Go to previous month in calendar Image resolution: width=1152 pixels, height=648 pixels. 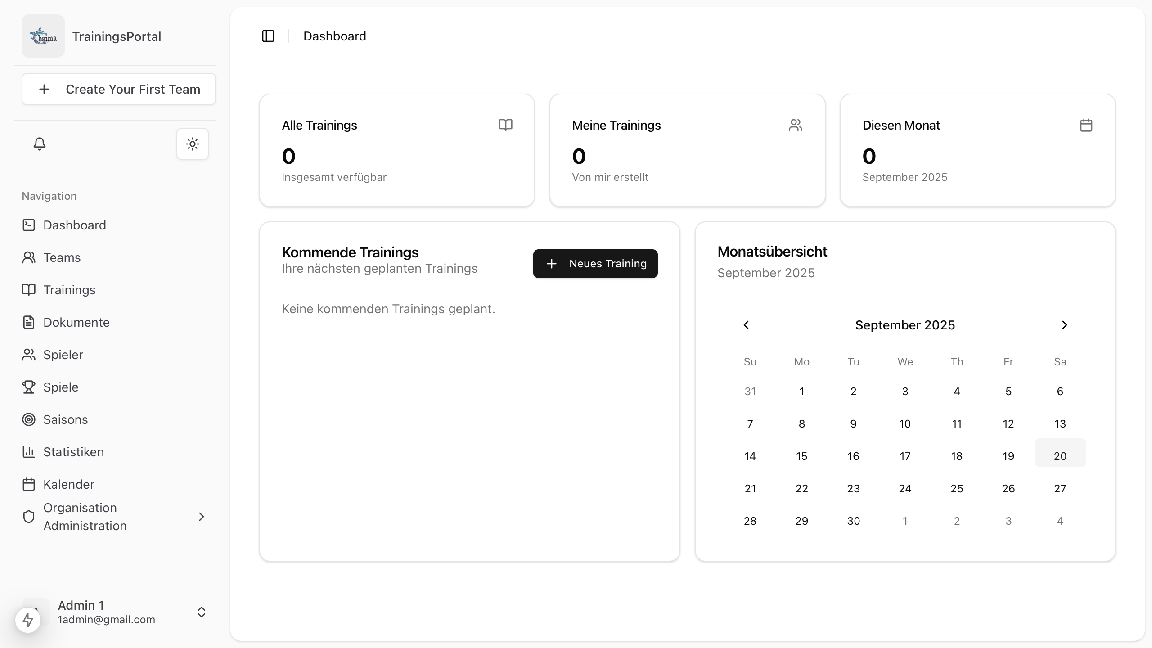tap(746, 325)
